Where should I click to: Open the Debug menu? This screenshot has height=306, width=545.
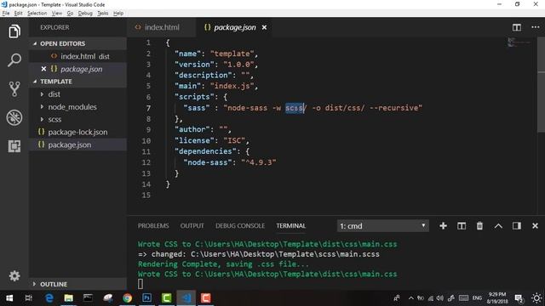pyautogui.click(x=85, y=14)
